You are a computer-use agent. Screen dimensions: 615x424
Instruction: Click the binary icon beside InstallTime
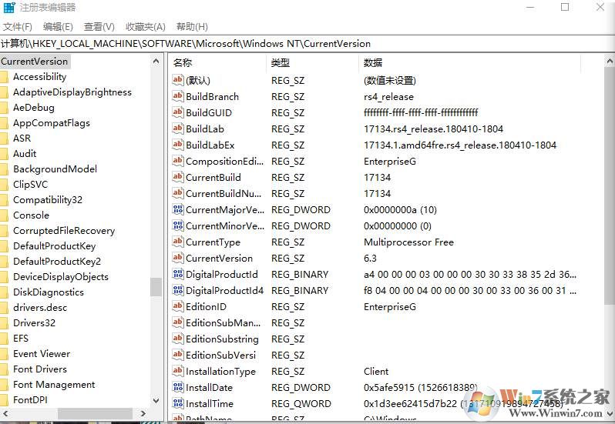point(178,403)
